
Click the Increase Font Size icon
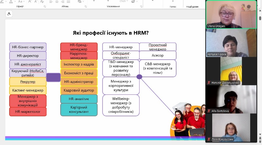pos(30,2)
